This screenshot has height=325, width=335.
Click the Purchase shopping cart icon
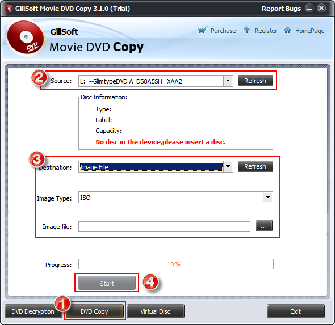point(202,30)
